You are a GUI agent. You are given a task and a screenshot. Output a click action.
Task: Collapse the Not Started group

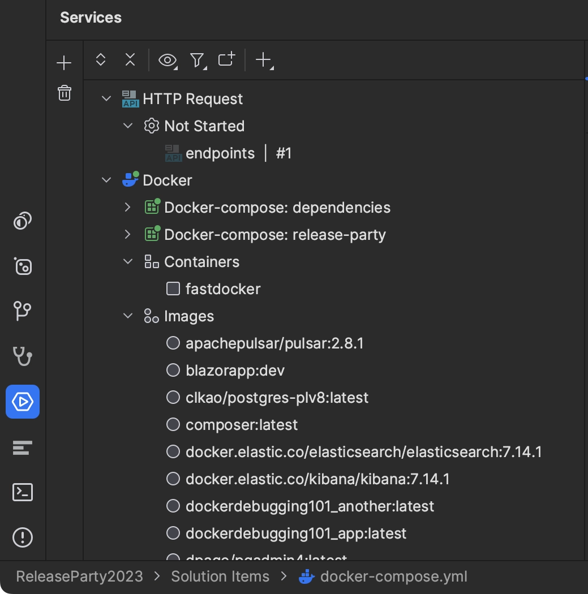[x=128, y=126]
